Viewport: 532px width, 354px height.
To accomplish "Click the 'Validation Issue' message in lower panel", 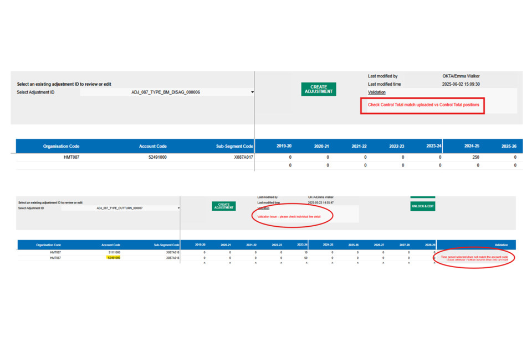I will (x=289, y=216).
